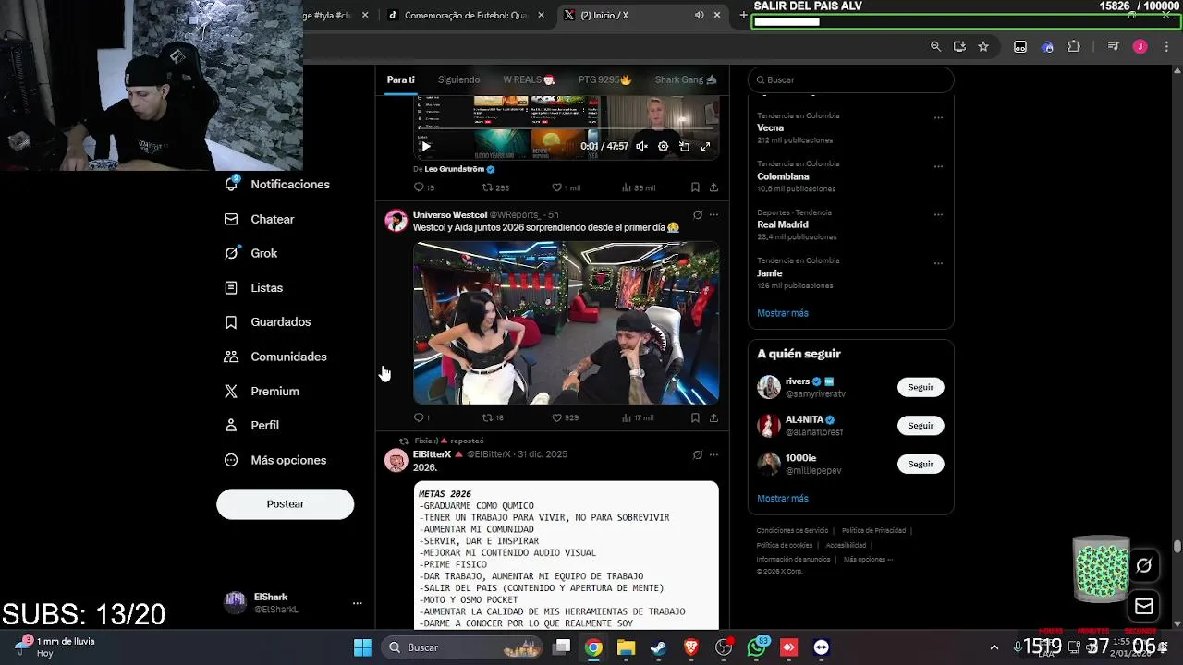
Task: Open browser zoom magnifier icon
Action: coord(935,46)
